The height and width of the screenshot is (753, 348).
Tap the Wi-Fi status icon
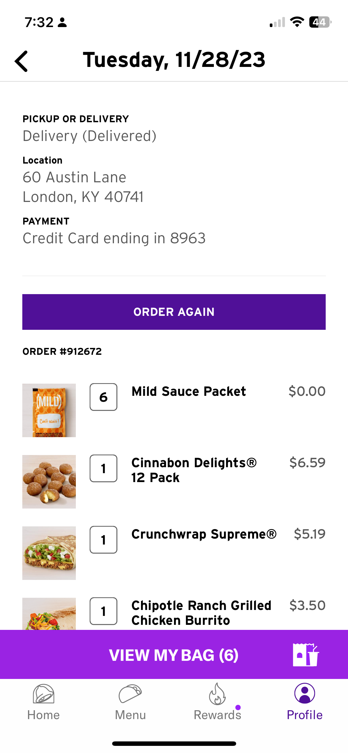pos(297,22)
